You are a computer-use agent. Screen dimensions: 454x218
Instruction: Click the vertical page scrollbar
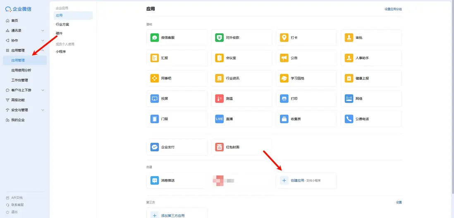pos(452,97)
